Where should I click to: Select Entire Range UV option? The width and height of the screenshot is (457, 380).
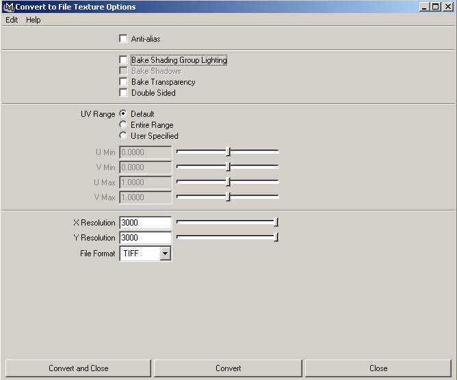124,125
